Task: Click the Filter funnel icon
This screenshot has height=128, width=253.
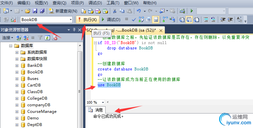Action: 40,38
